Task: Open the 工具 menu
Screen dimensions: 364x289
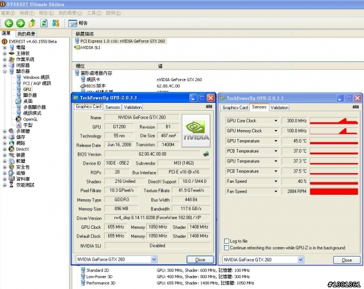Action: point(94,13)
